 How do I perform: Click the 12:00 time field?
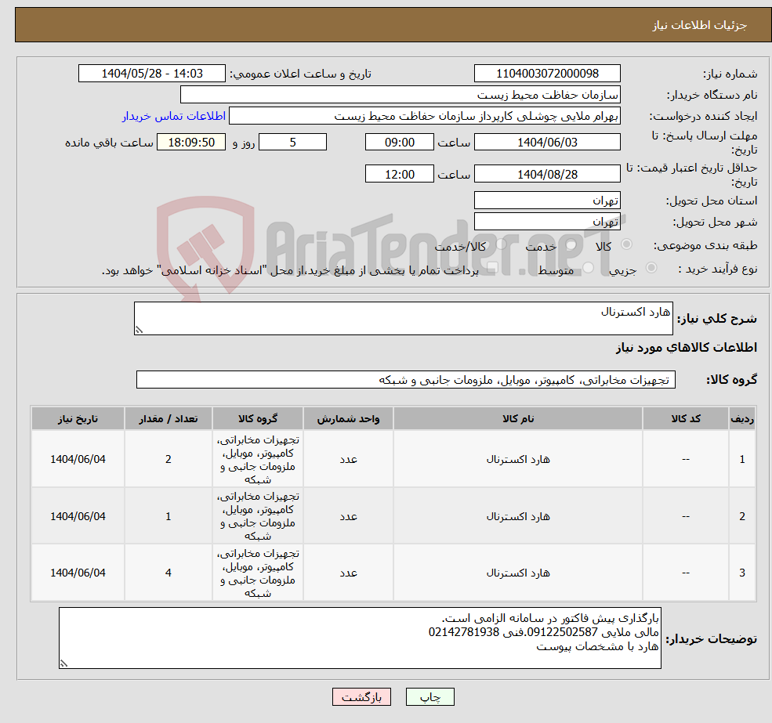(x=400, y=173)
